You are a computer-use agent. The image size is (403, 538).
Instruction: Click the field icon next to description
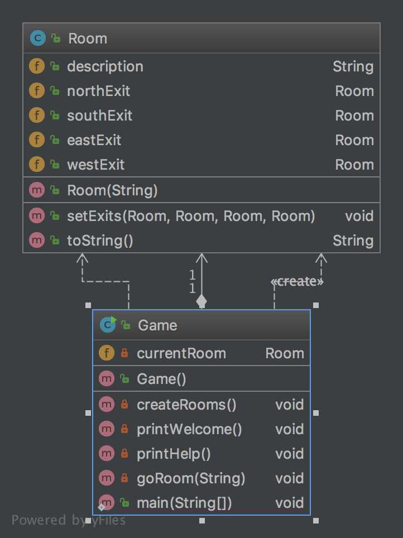[x=36, y=66]
